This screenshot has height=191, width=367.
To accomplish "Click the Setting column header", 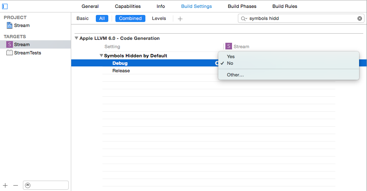I will tap(112, 47).
